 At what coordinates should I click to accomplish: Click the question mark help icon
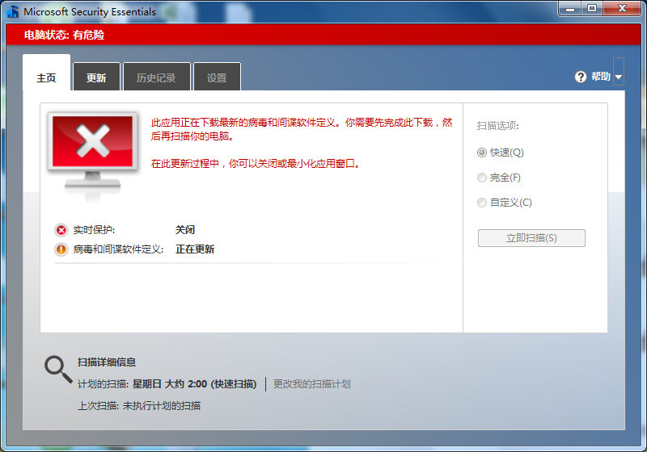[580, 77]
